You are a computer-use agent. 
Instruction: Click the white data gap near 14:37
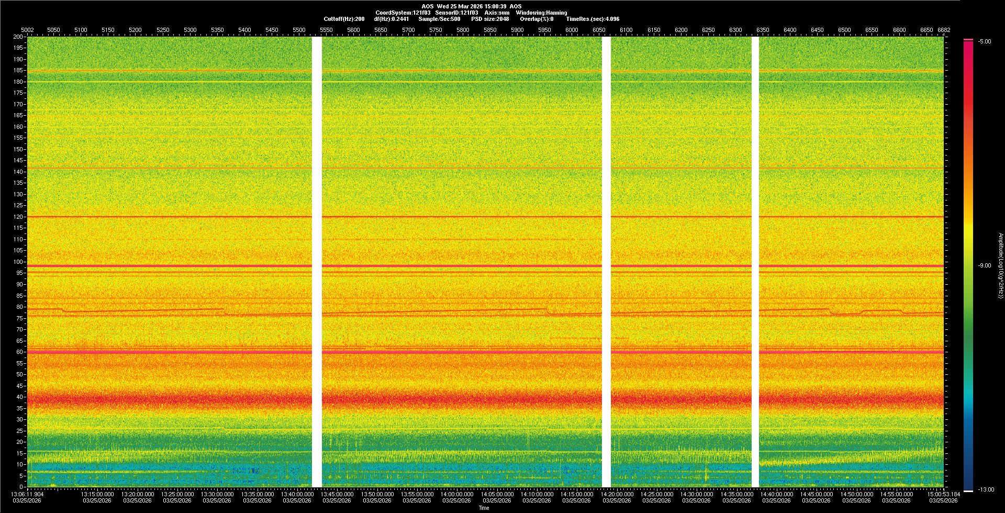755,262
